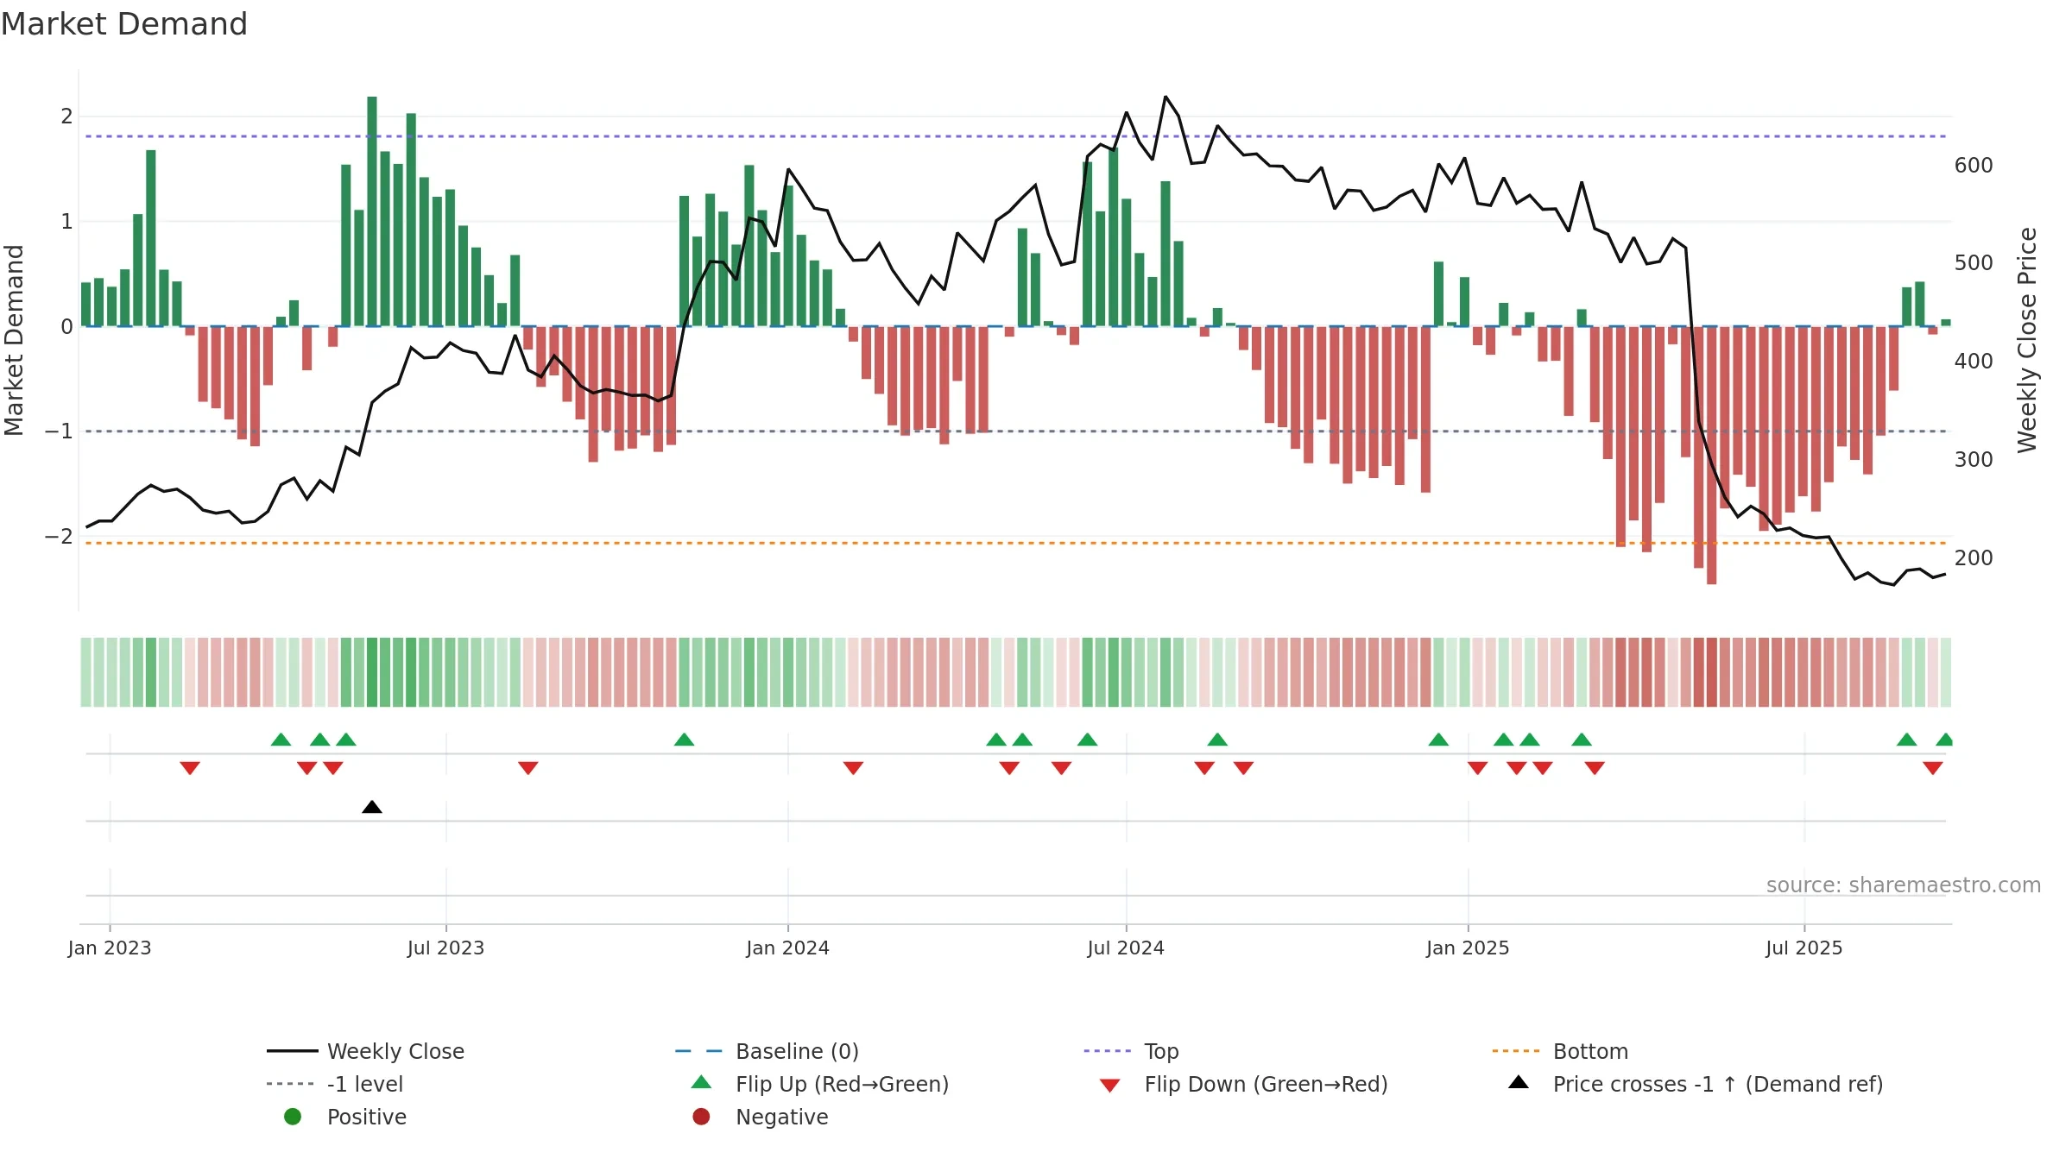Click the 300 price tick label
This screenshot has height=1165, width=2072.
[1974, 459]
